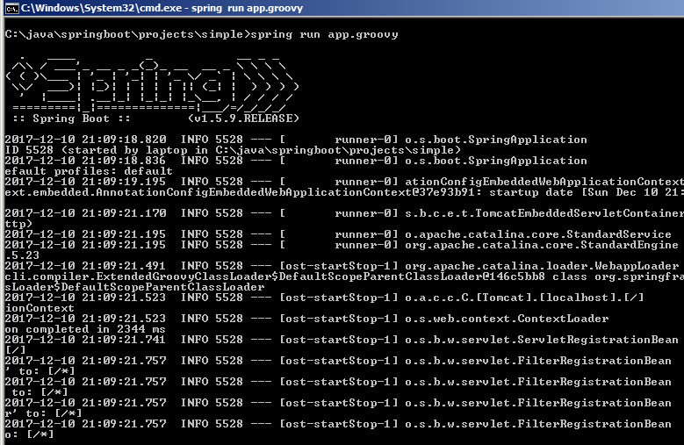Click the 'o: [/*]' final line
The width and height of the screenshot is (684, 445).
(x=30, y=434)
